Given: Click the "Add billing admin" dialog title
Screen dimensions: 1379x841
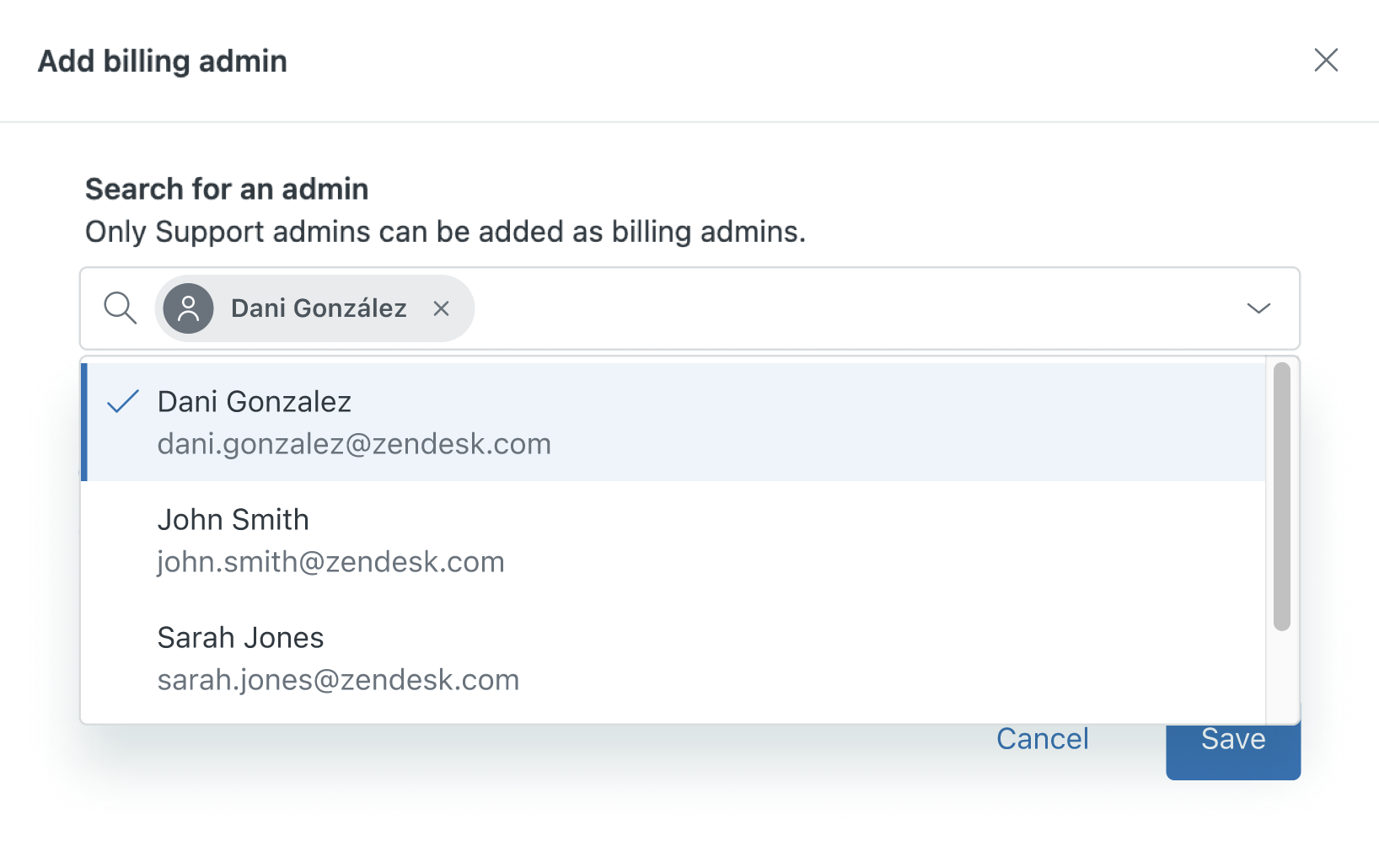Looking at the screenshot, I should click(x=163, y=62).
